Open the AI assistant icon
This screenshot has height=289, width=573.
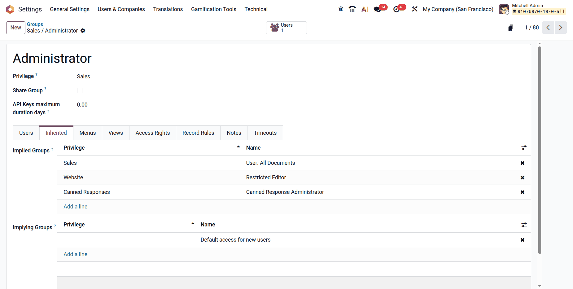(x=365, y=9)
